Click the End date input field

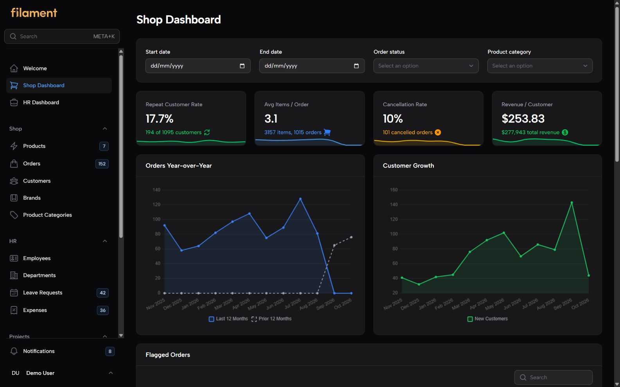(x=312, y=66)
